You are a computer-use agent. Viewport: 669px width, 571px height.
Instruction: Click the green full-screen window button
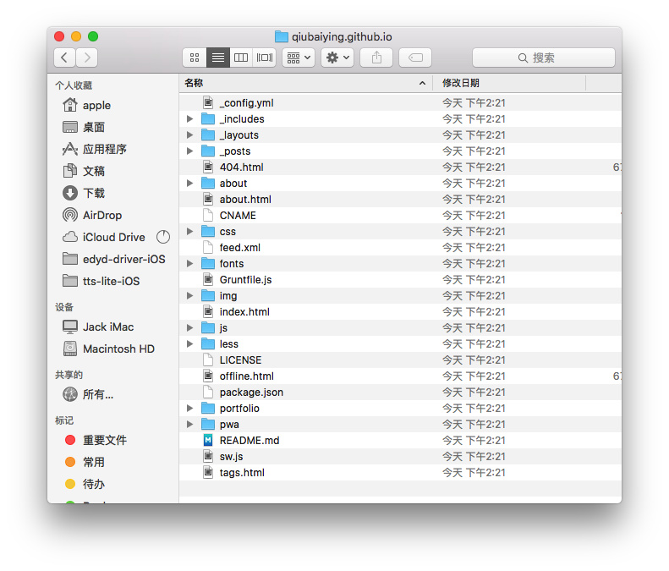tap(93, 36)
